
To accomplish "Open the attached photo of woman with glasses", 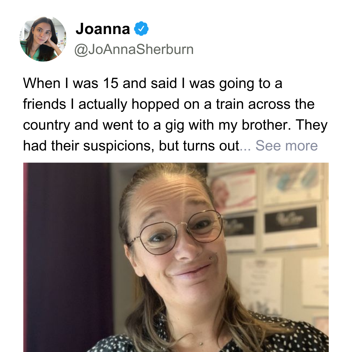I will coord(176,257).
